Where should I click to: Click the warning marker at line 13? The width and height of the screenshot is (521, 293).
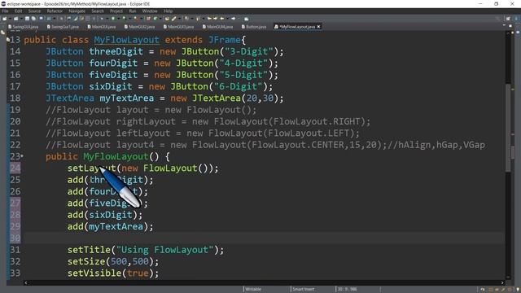pos(8,40)
